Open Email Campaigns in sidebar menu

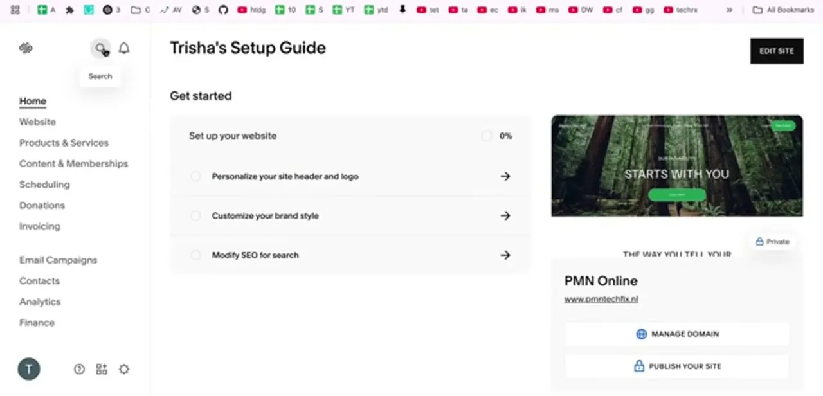(58, 260)
